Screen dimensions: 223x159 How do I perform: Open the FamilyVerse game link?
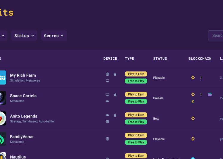pyautogui.click(x=22, y=136)
